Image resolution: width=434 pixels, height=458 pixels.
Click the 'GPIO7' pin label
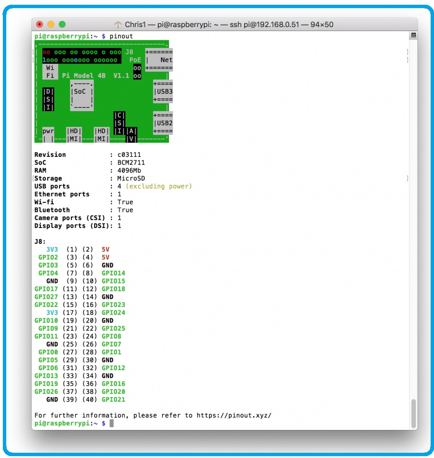[111, 344]
